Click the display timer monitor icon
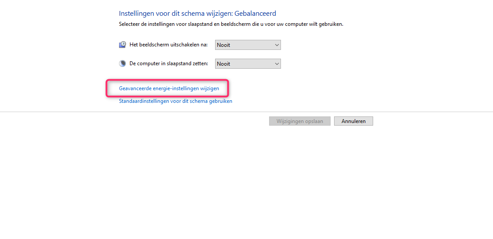This screenshot has height=239, width=493. click(122, 45)
